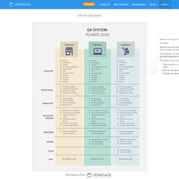Click the Venngage logo icon in header
179x179 pixels.
(11, 4)
